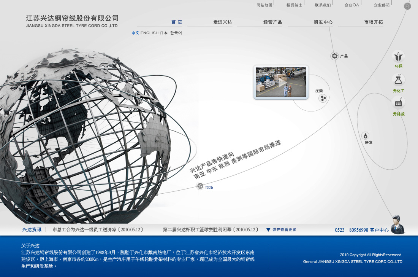418x277 pixels.
Task: Click 市场 label text
Action: 209,187
